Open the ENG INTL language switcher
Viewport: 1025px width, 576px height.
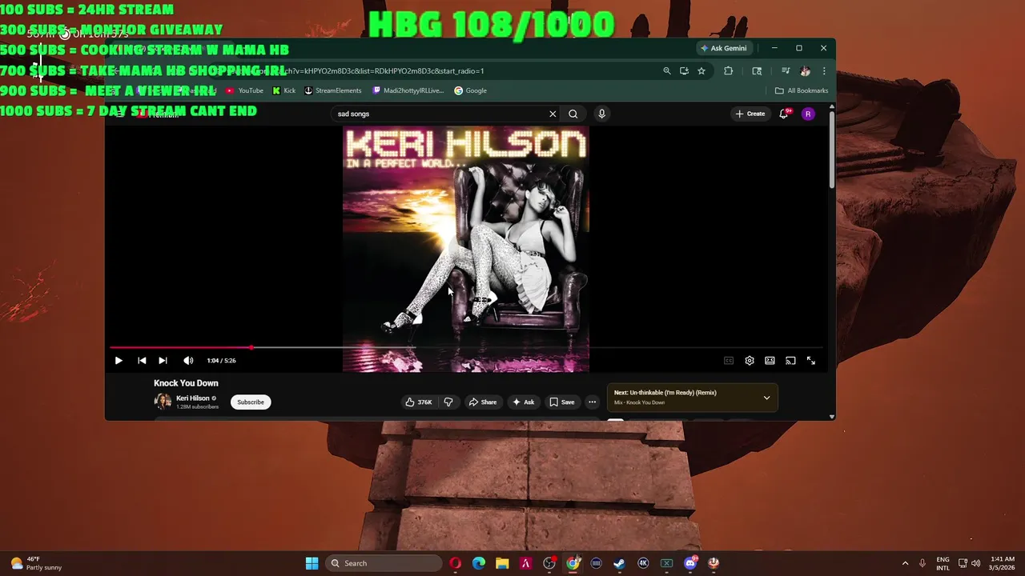coord(943,563)
